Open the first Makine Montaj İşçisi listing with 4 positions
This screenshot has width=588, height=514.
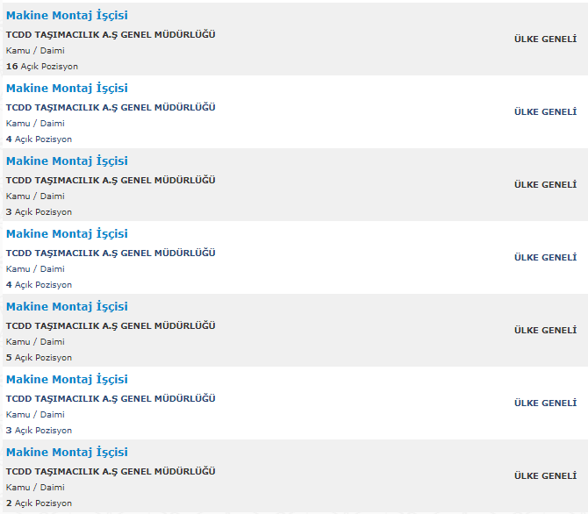[x=67, y=88]
